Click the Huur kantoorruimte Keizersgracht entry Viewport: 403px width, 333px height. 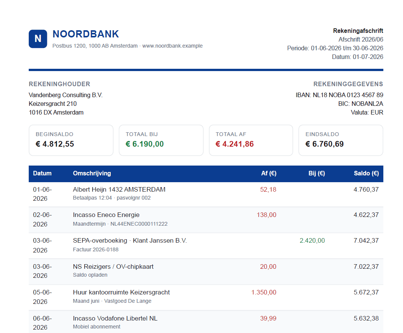(x=121, y=293)
